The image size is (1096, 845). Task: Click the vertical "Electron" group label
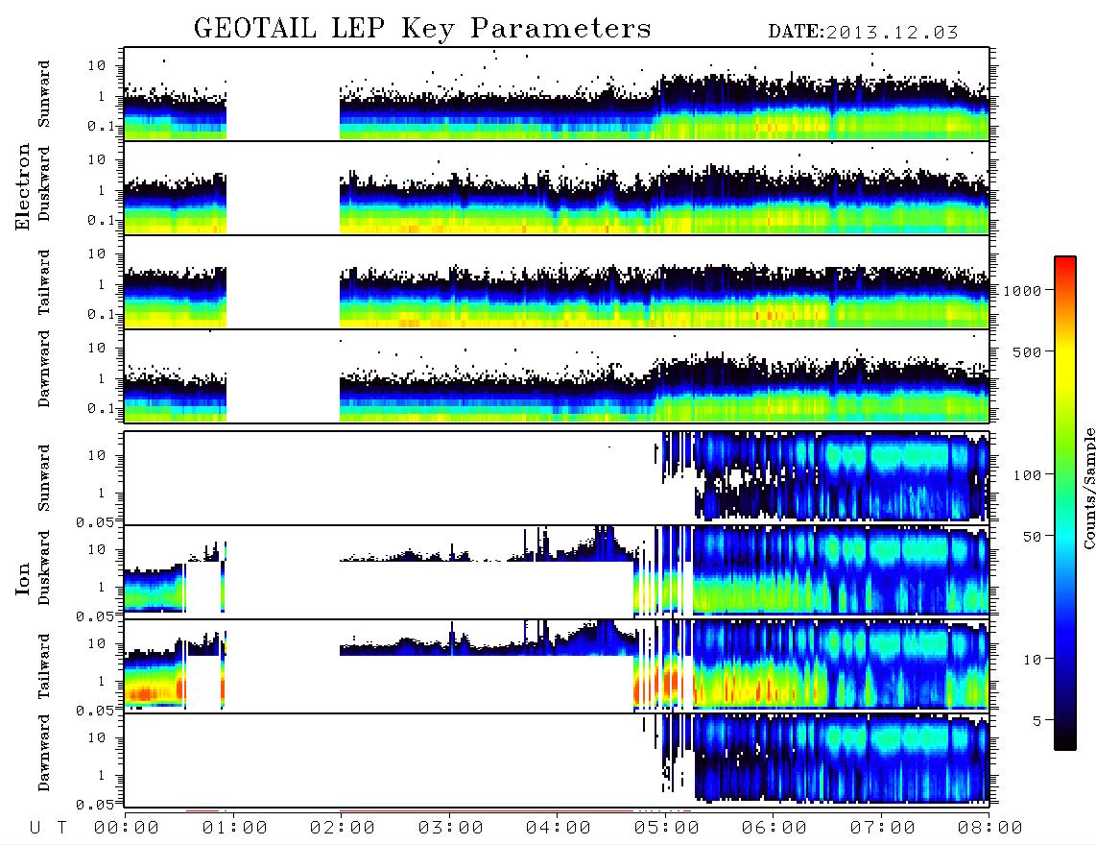[x=22, y=187]
